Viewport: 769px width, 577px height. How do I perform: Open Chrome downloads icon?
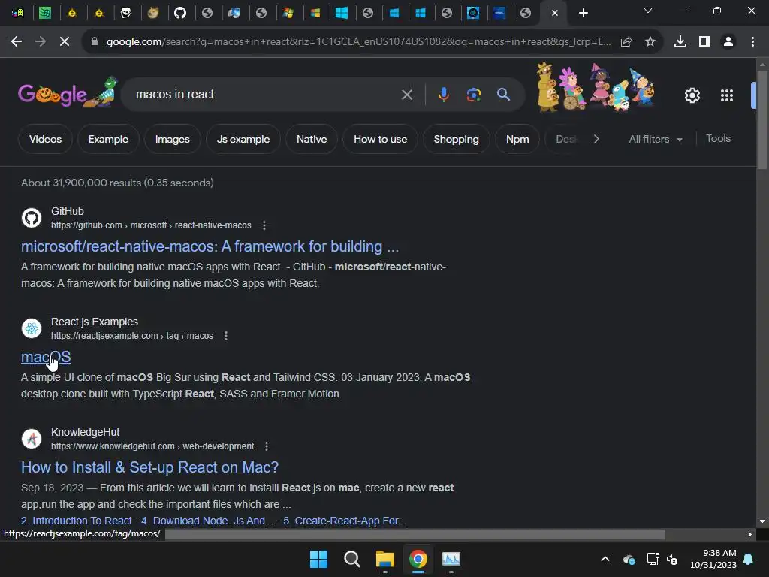(680, 42)
